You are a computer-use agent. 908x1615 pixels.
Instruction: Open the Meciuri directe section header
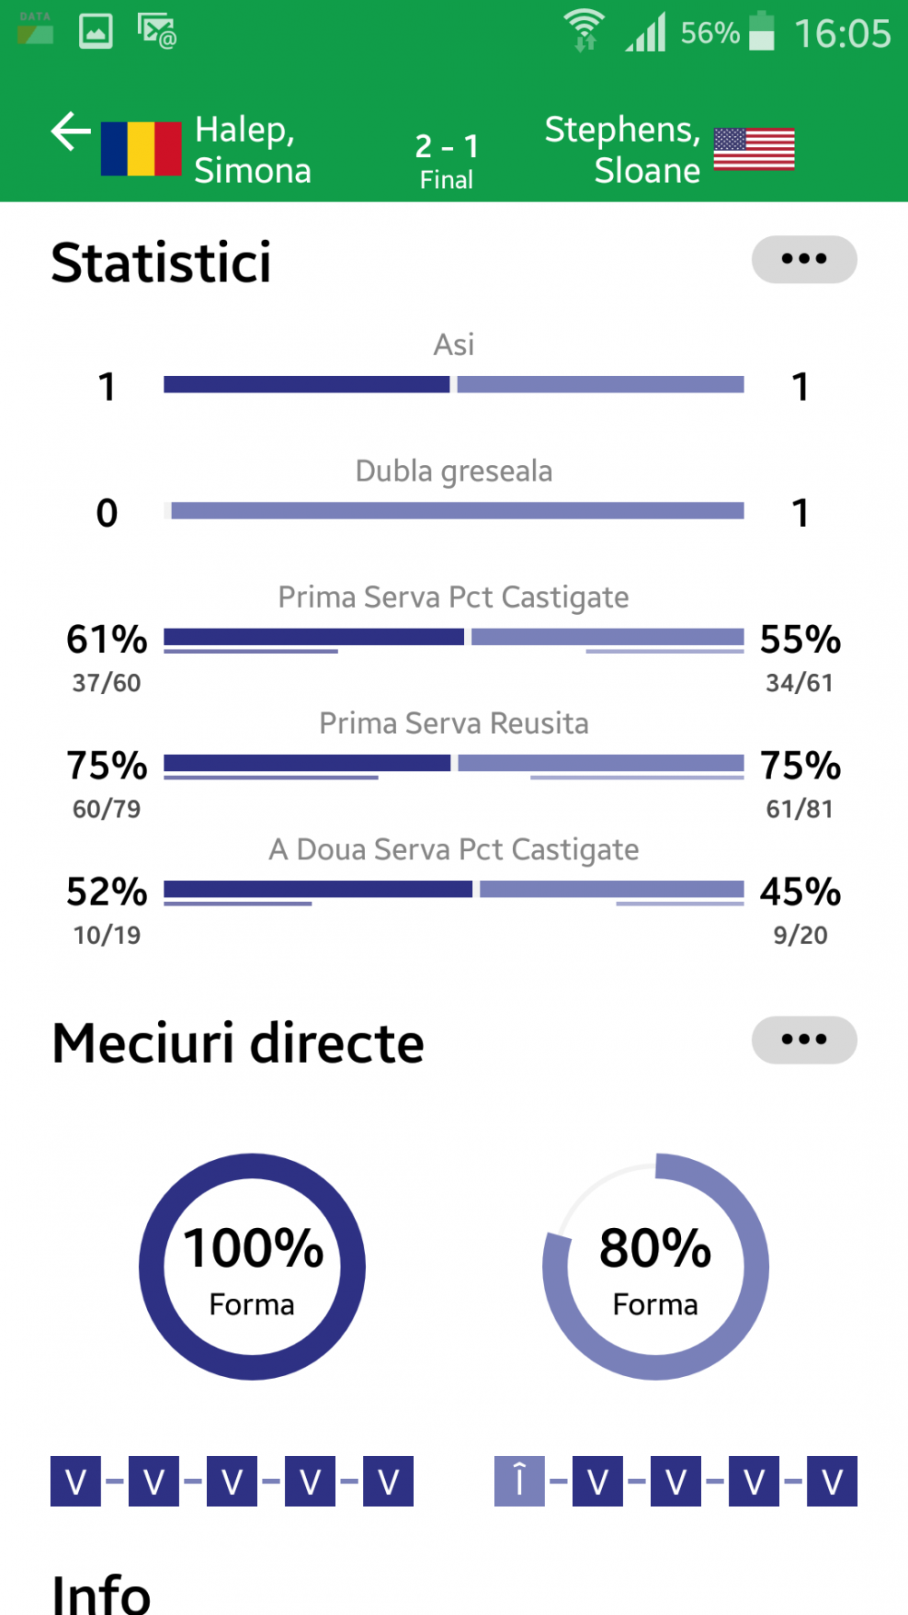point(238,1043)
